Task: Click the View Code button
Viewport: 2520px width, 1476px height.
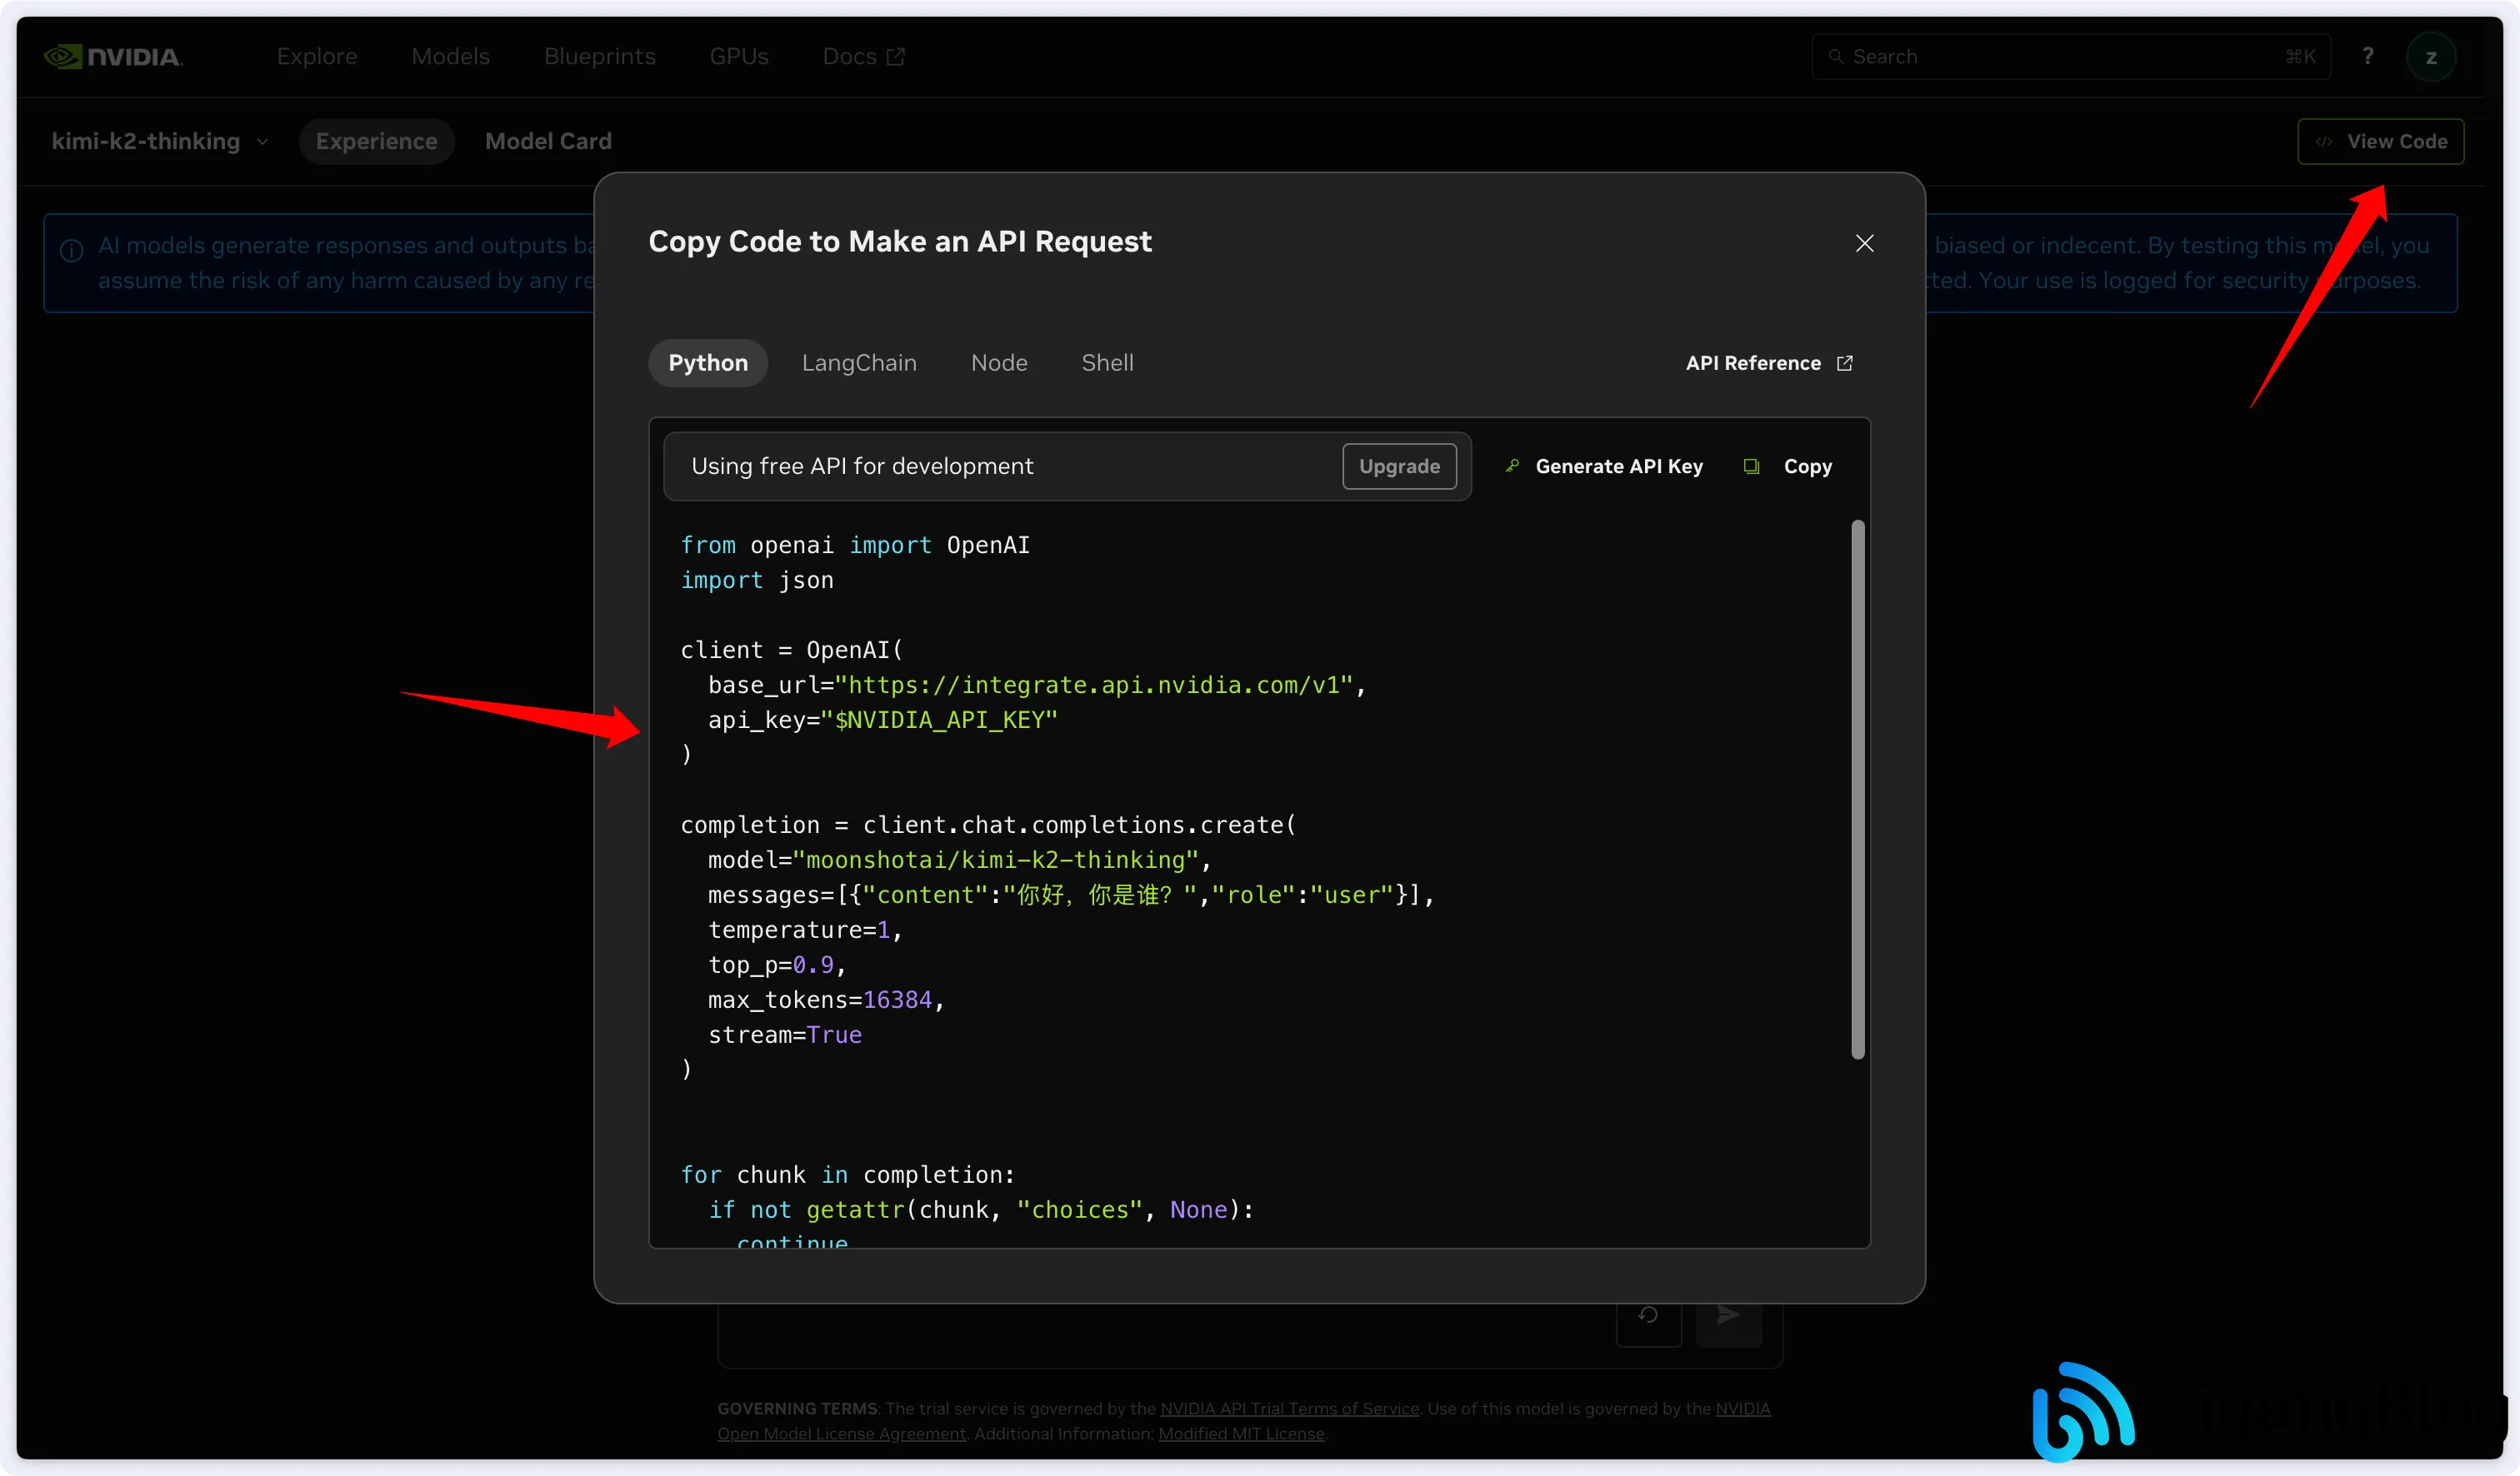Action: 2380,142
